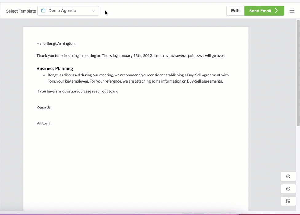Click the zoom in magnifier icon
This screenshot has width=300, height=215.
point(288,176)
